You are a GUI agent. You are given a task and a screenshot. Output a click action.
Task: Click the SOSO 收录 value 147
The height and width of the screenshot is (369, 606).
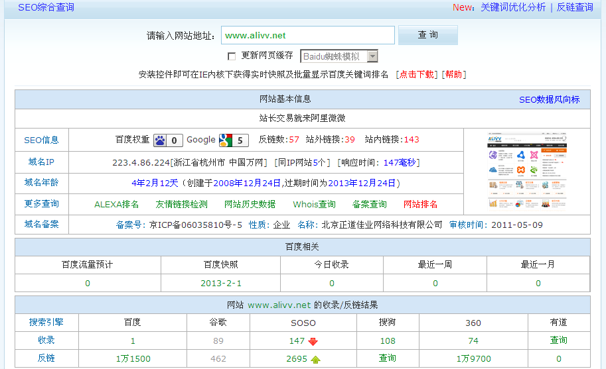pyautogui.click(x=297, y=341)
